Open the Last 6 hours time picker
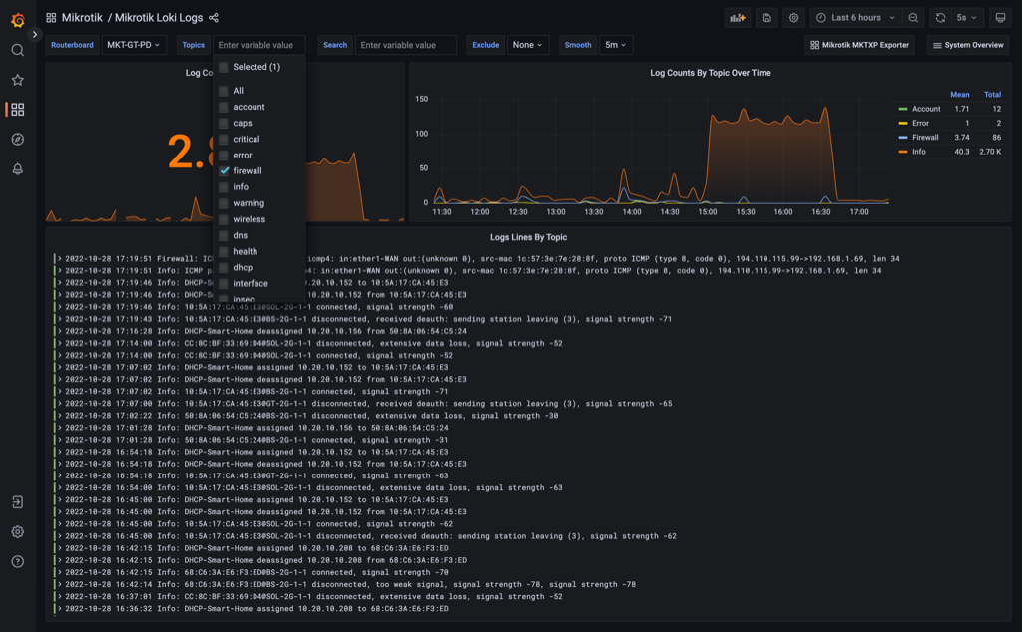The height and width of the screenshot is (632, 1022). point(855,18)
